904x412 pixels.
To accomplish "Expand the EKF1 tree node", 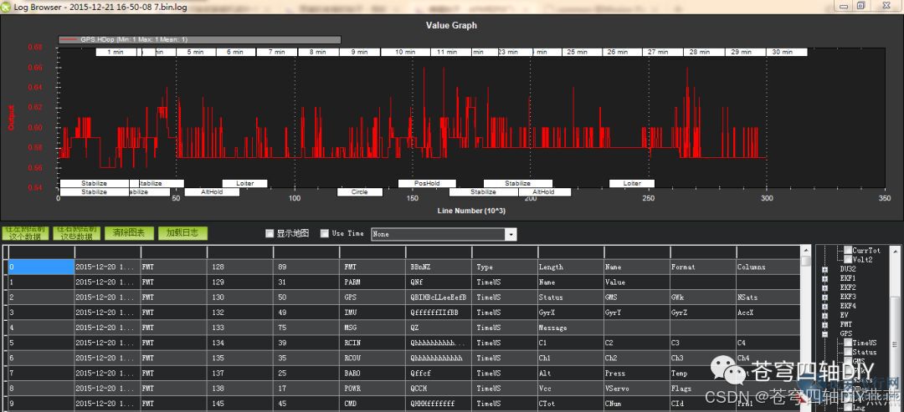I will (825, 278).
